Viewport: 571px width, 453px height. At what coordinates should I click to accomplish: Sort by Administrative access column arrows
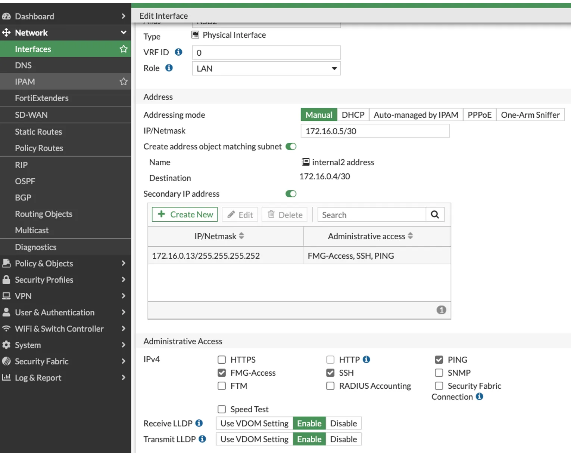(411, 236)
